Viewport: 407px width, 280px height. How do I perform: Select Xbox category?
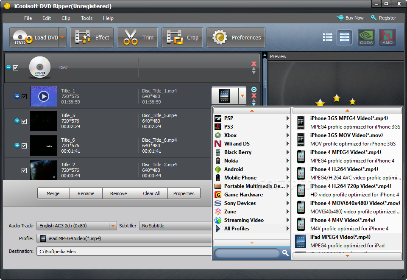click(251, 135)
